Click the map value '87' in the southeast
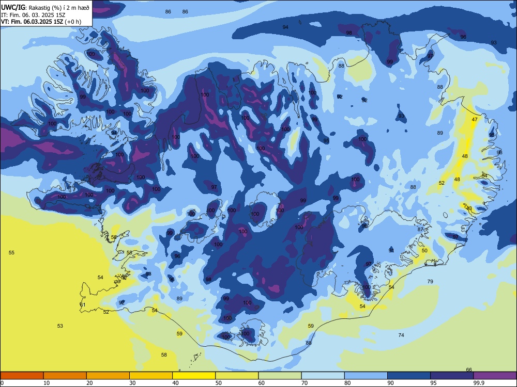 420,230
